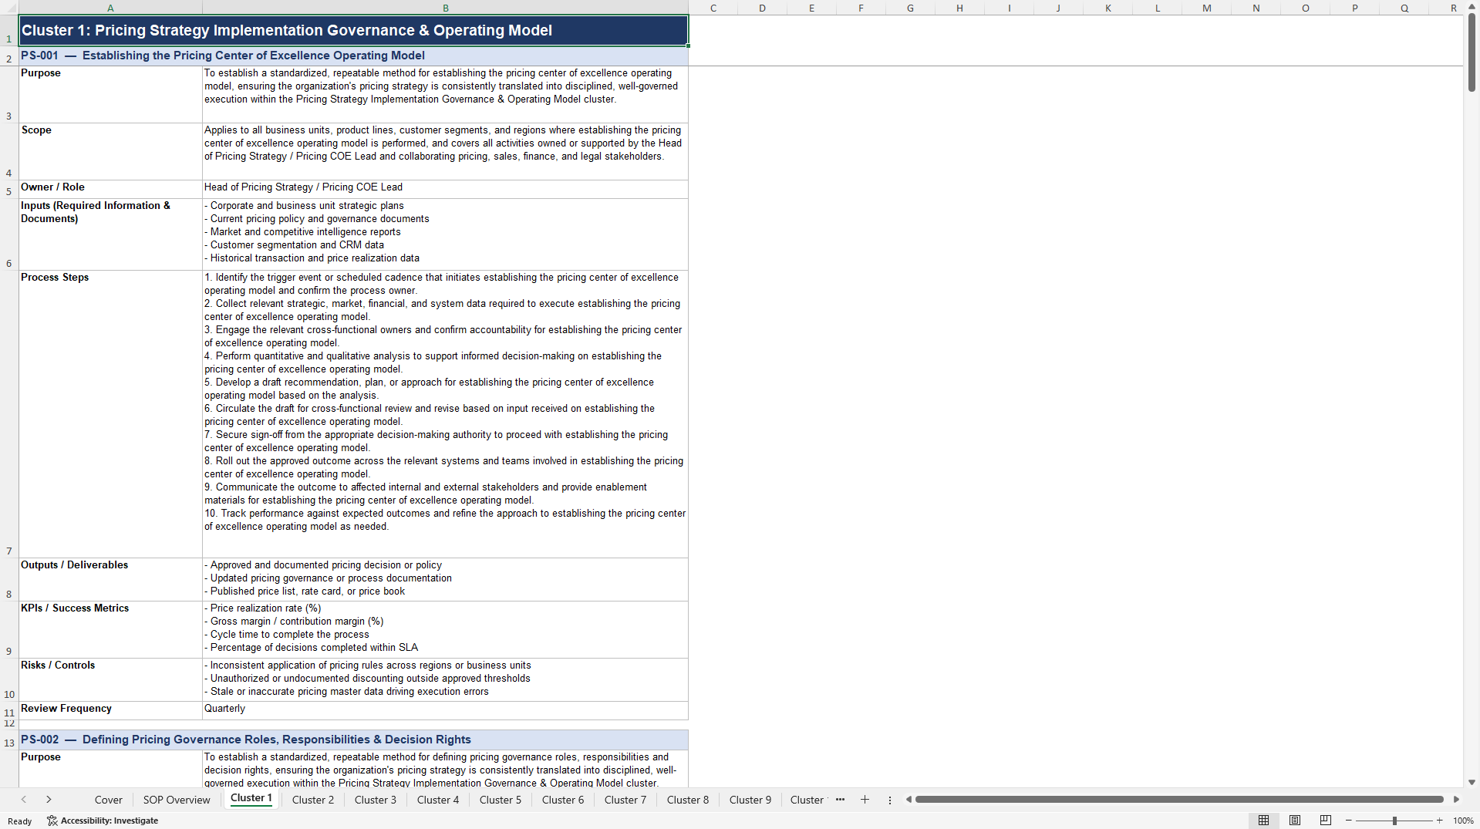Select column M header

click(x=1206, y=8)
